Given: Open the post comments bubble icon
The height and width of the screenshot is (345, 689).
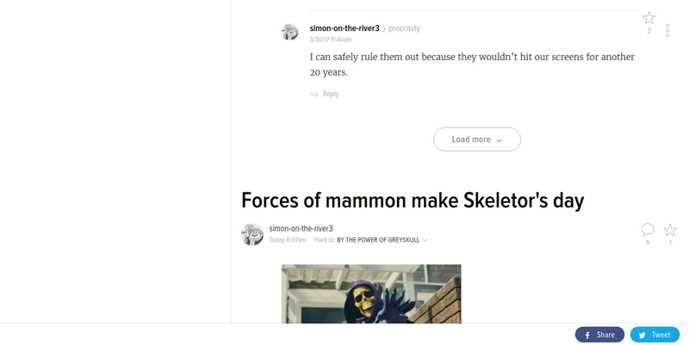Looking at the screenshot, I should pyautogui.click(x=648, y=230).
